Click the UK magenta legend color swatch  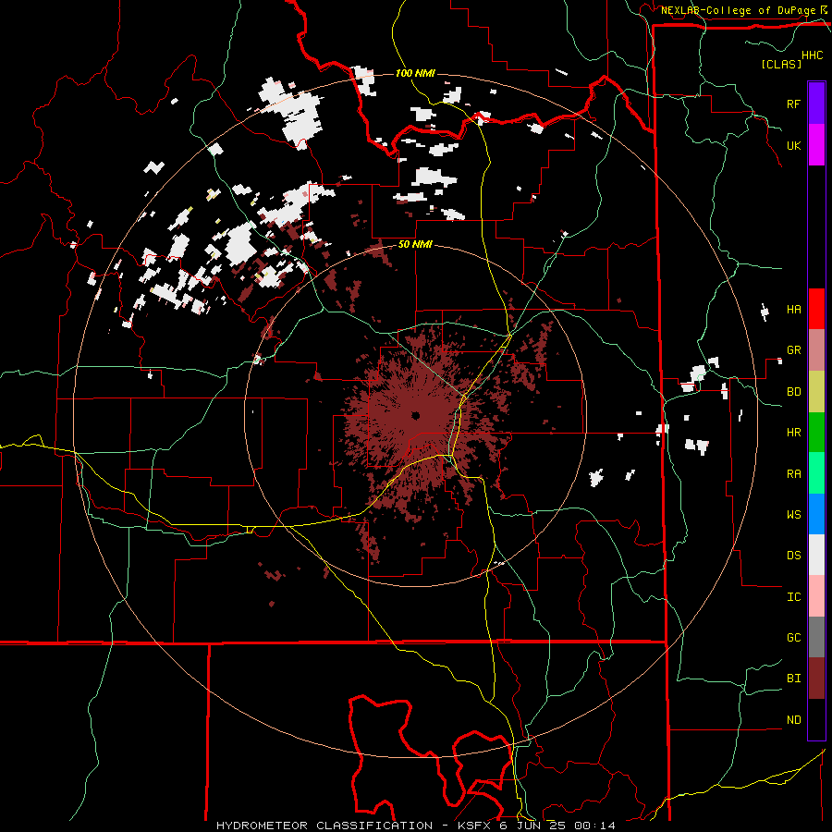816,145
